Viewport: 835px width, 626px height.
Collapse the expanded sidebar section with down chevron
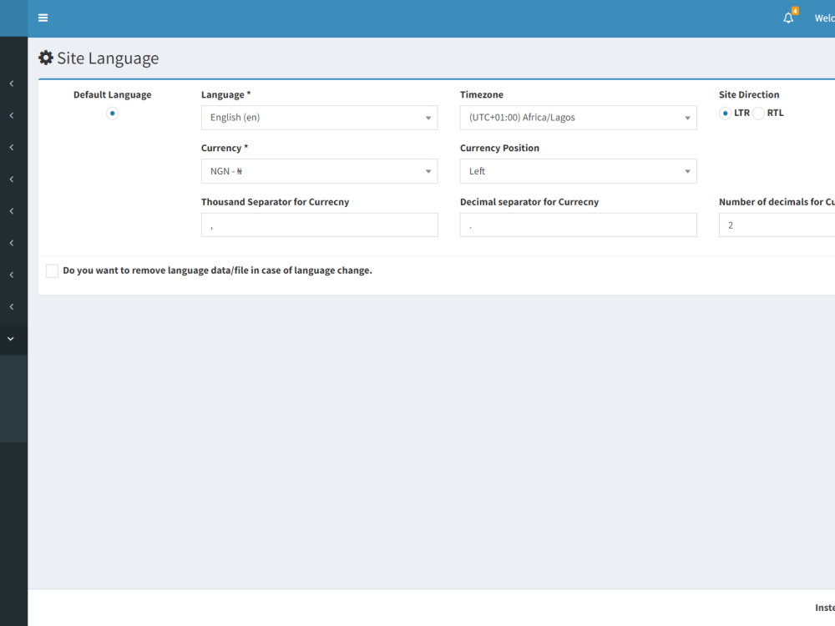(11, 339)
